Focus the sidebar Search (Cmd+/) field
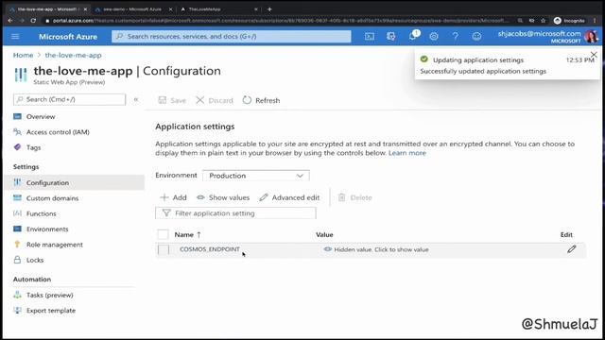The height and width of the screenshot is (340, 605). [69, 99]
